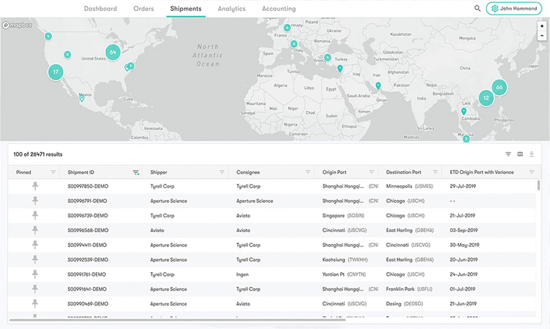Open the table filter options icon
The width and height of the screenshot is (550, 329).
pos(508,154)
